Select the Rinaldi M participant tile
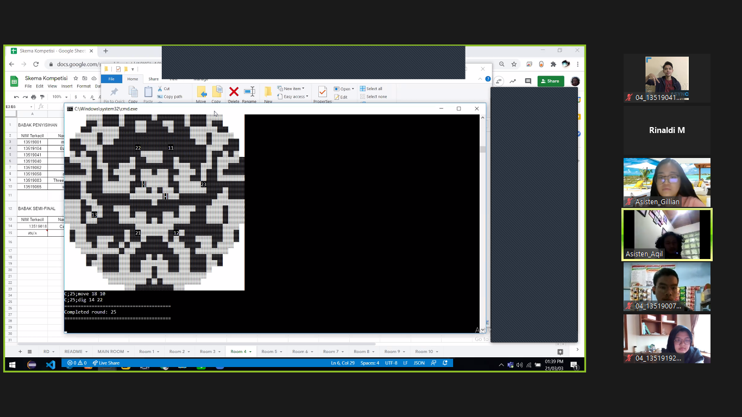The image size is (742, 417). (x=667, y=130)
